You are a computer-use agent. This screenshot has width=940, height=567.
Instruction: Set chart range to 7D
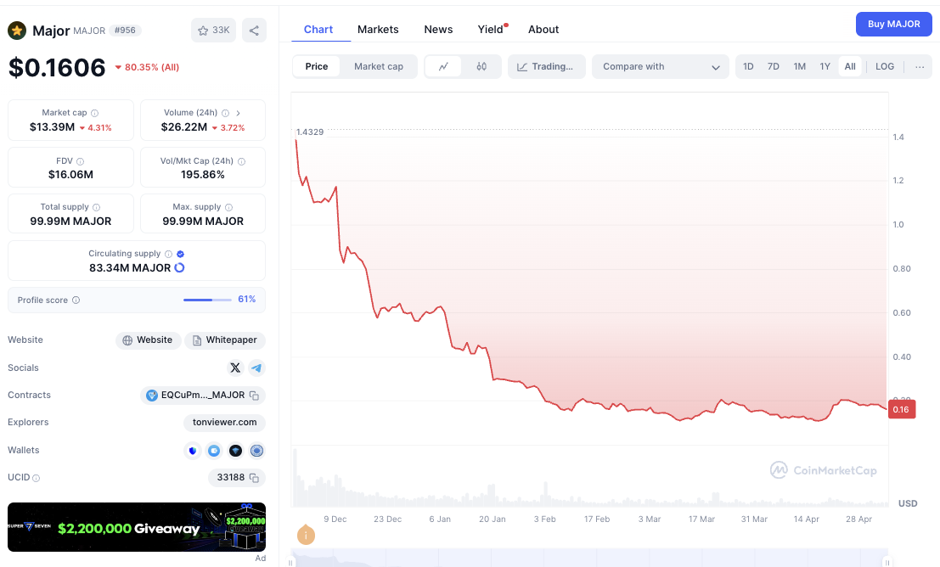tap(774, 66)
